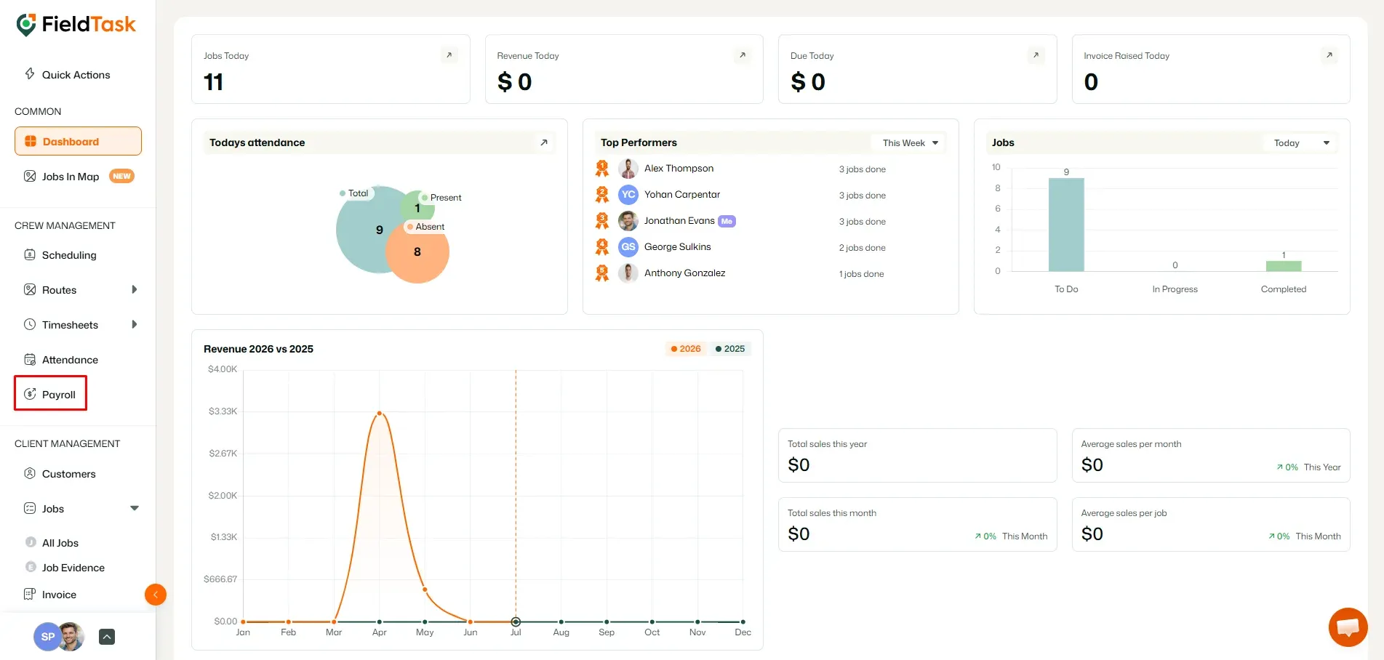Open the live chat widget

(1348, 627)
